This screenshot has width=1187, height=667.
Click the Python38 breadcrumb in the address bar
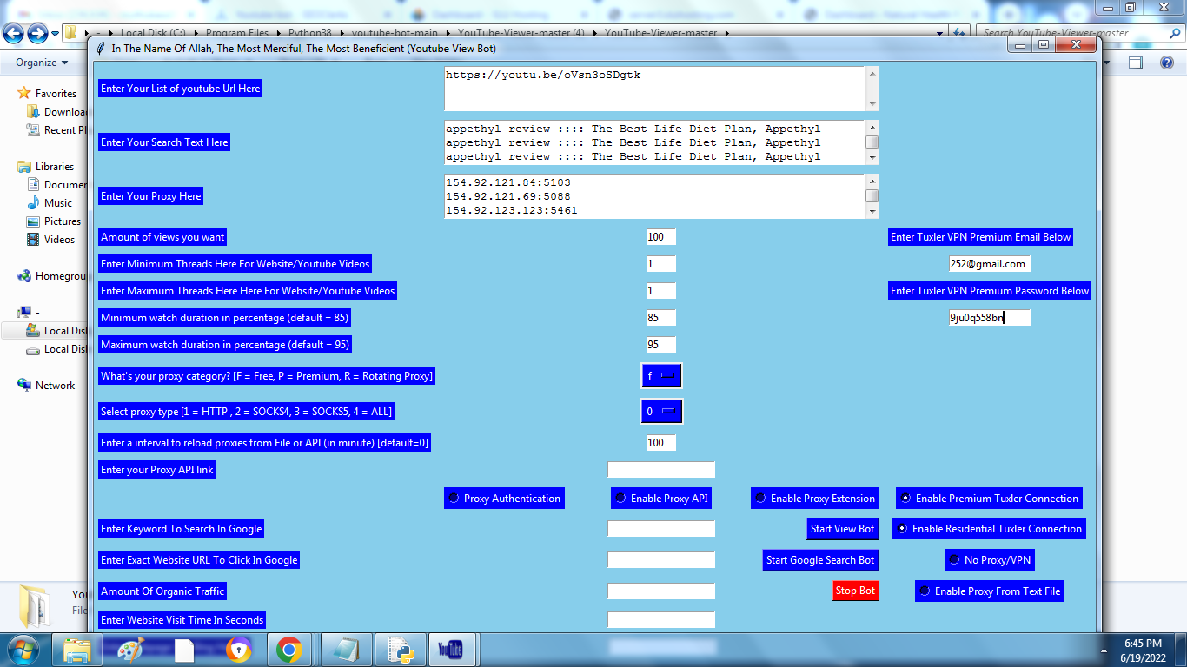[x=308, y=33]
